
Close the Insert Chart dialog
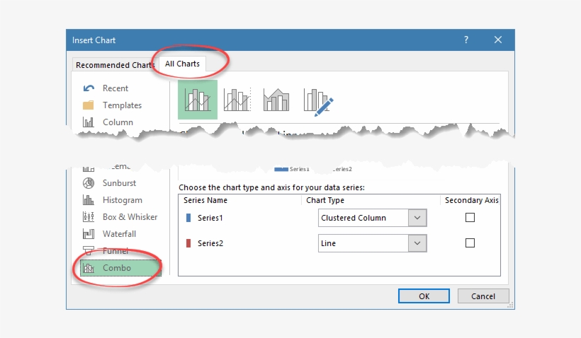click(x=498, y=40)
